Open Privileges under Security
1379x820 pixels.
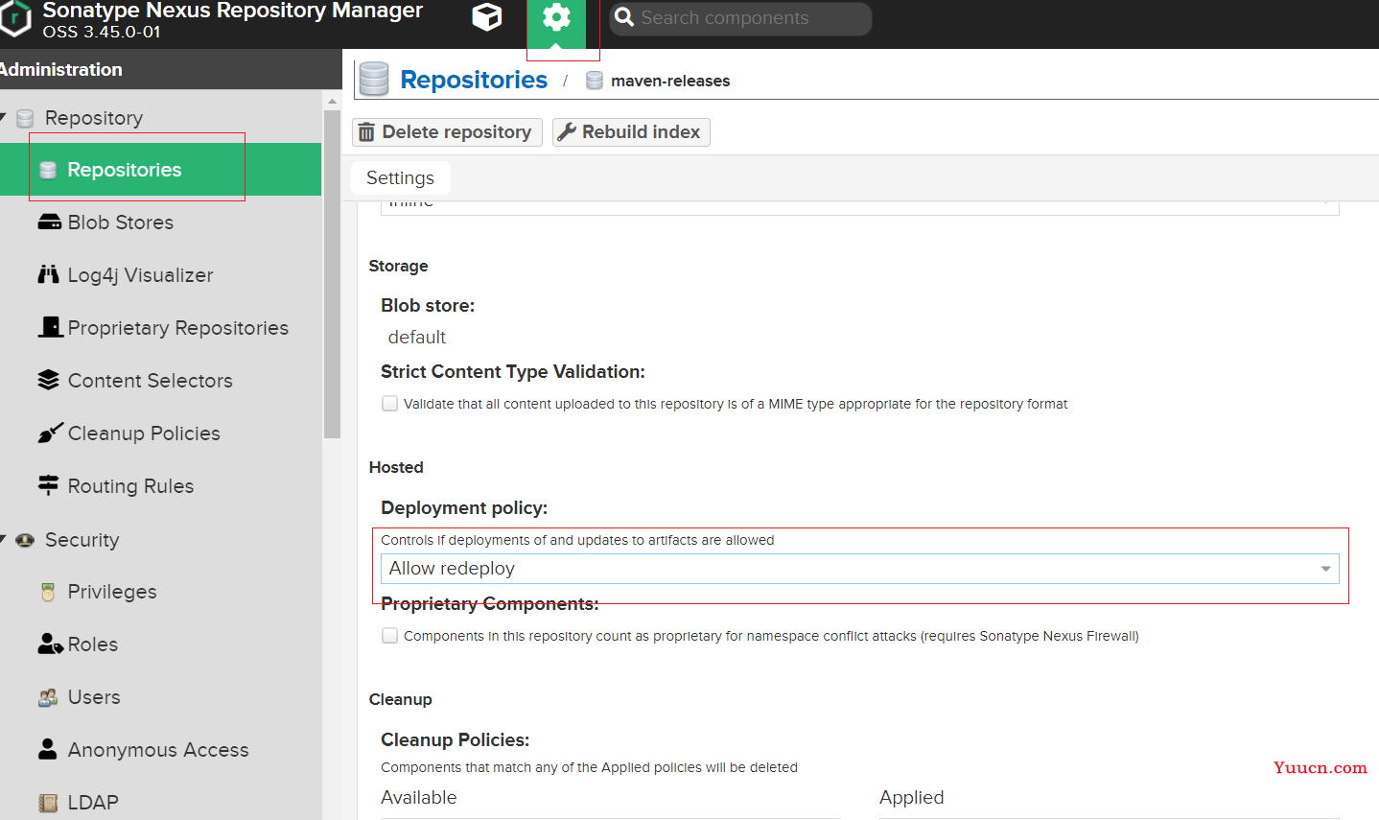112,592
